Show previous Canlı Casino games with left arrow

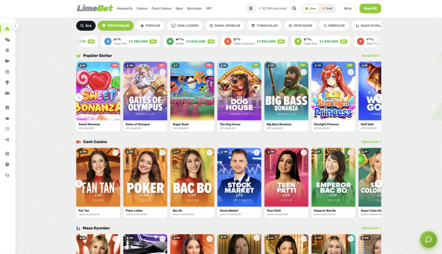click(x=79, y=184)
